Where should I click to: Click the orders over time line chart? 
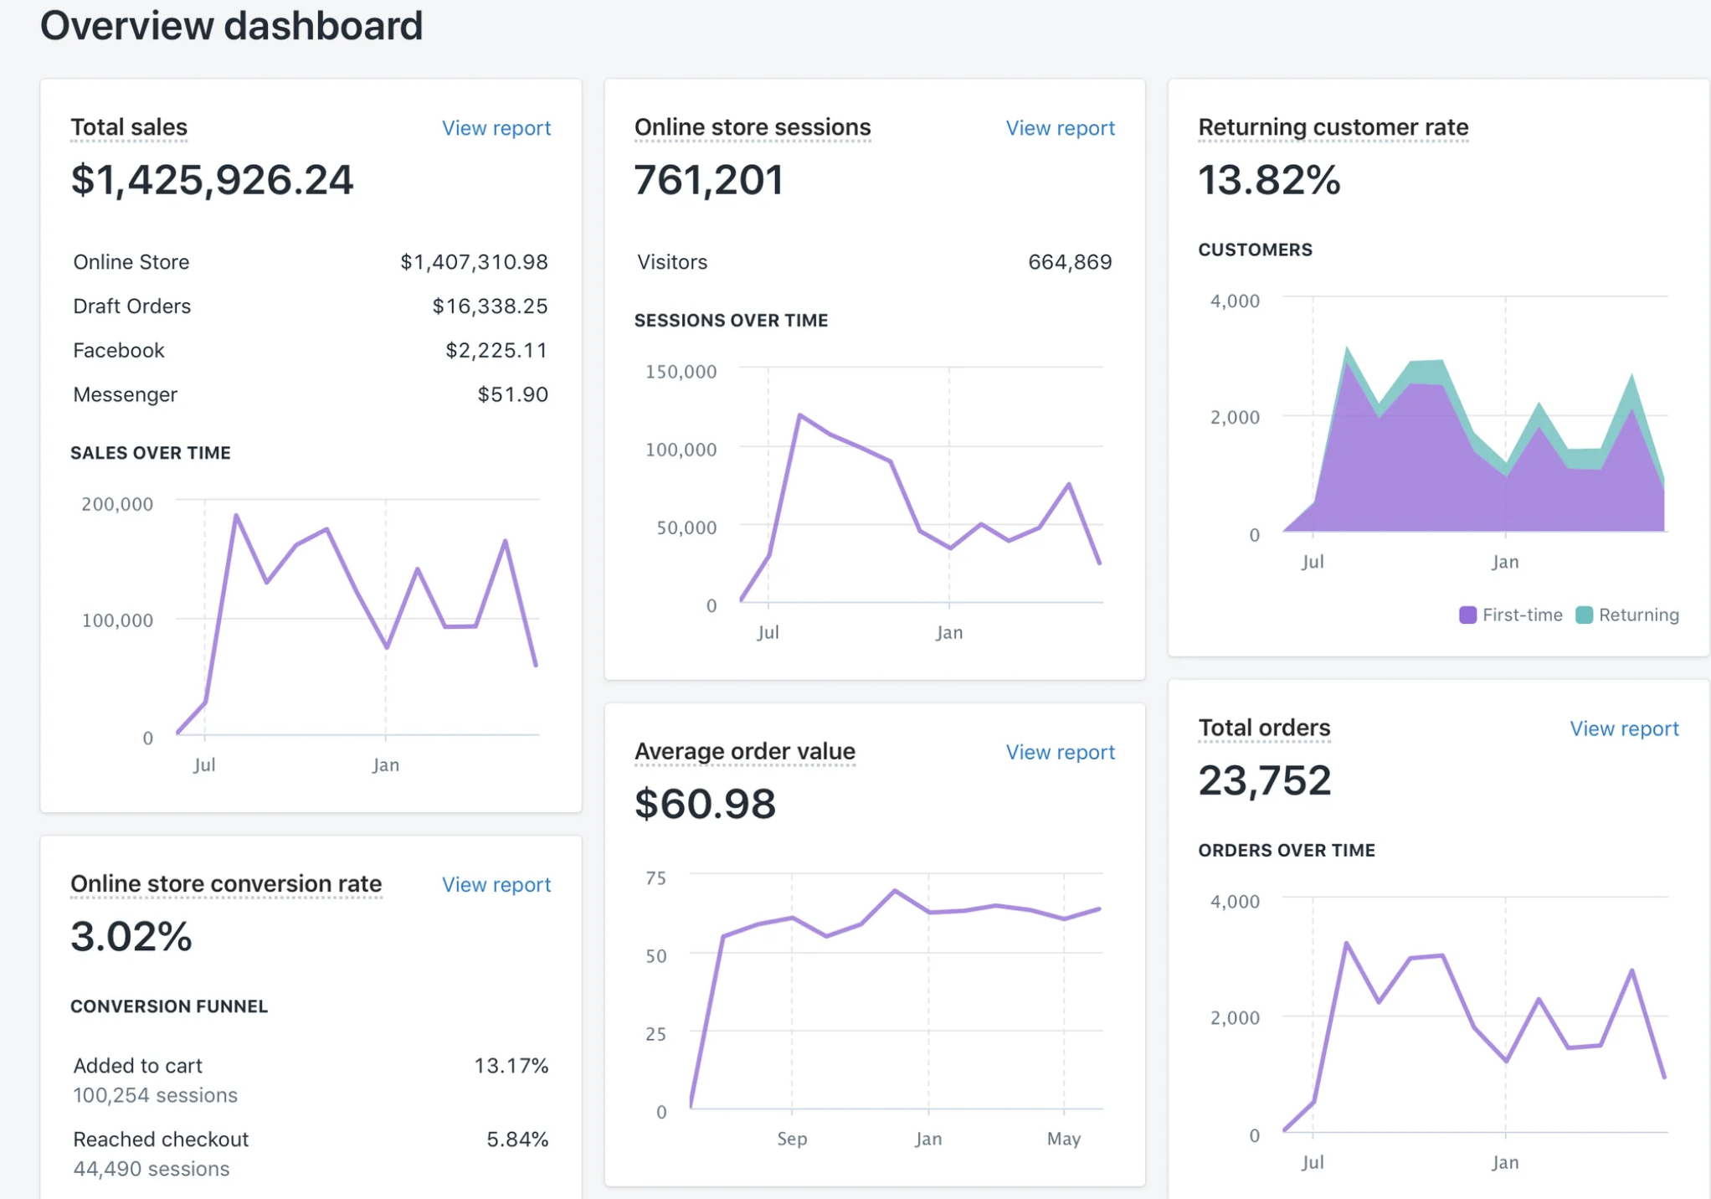[1474, 1015]
